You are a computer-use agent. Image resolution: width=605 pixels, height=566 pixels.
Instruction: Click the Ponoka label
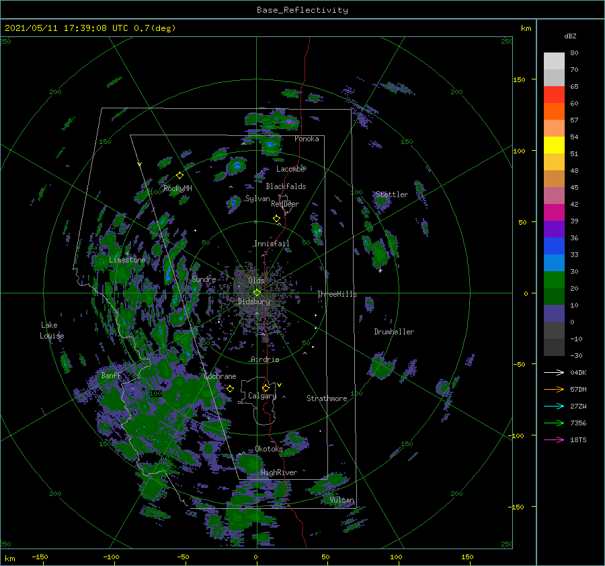click(307, 139)
